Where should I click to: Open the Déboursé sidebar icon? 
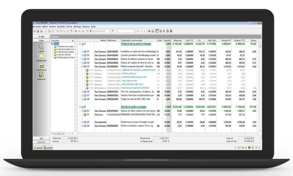[x=41, y=75]
